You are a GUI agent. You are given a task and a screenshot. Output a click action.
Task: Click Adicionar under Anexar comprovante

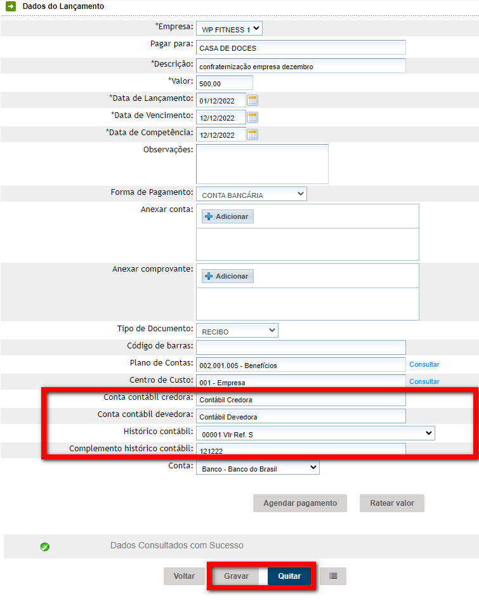[x=228, y=276]
